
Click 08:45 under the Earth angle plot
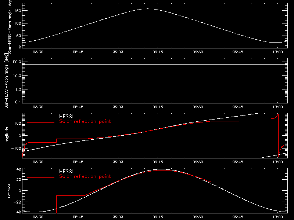tap(78, 52)
